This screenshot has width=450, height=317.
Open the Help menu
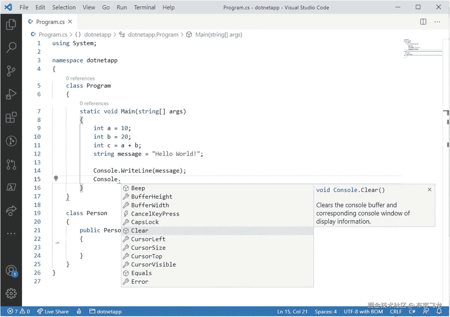pos(169,7)
